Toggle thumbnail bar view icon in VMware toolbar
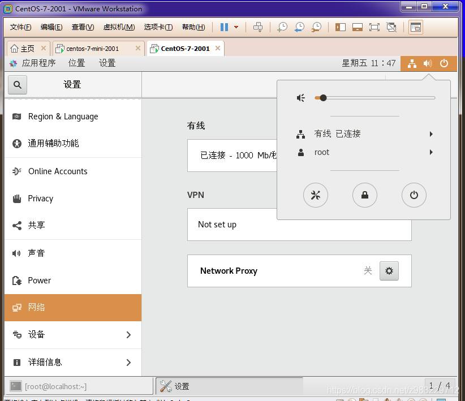This screenshot has width=465, height=401. [358, 27]
